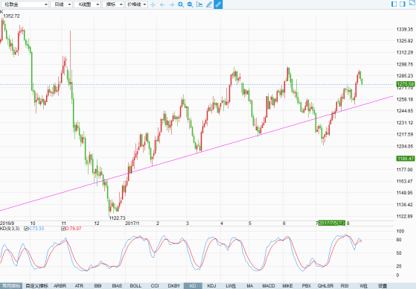Open the 价格线 dropdown
The height and width of the screenshot is (289, 416).
[136, 4]
